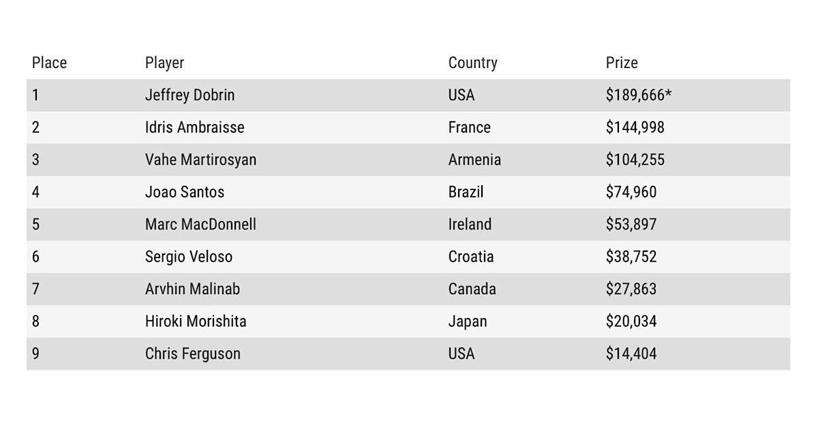Screen dimensions: 818x429
Task: Click Sergio Veloso table entry
Action: 188,257
